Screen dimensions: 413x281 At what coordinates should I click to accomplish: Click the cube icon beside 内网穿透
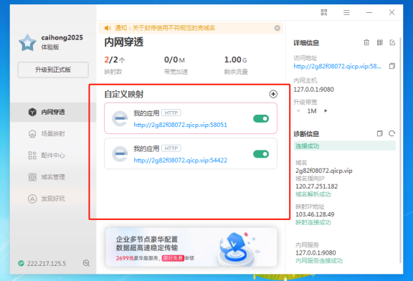(32, 112)
